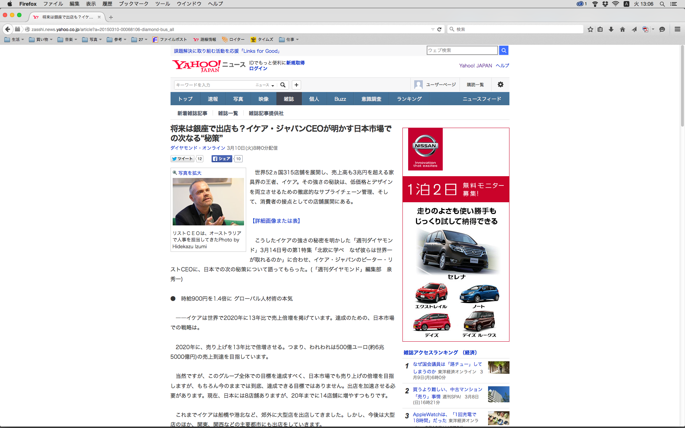This screenshot has width=685, height=428.
Task: Switch to the ランキング navigation tab
Action: click(x=409, y=99)
